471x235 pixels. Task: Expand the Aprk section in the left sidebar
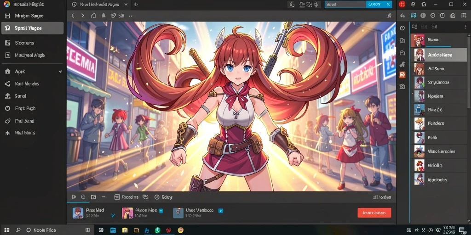(60, 72)
